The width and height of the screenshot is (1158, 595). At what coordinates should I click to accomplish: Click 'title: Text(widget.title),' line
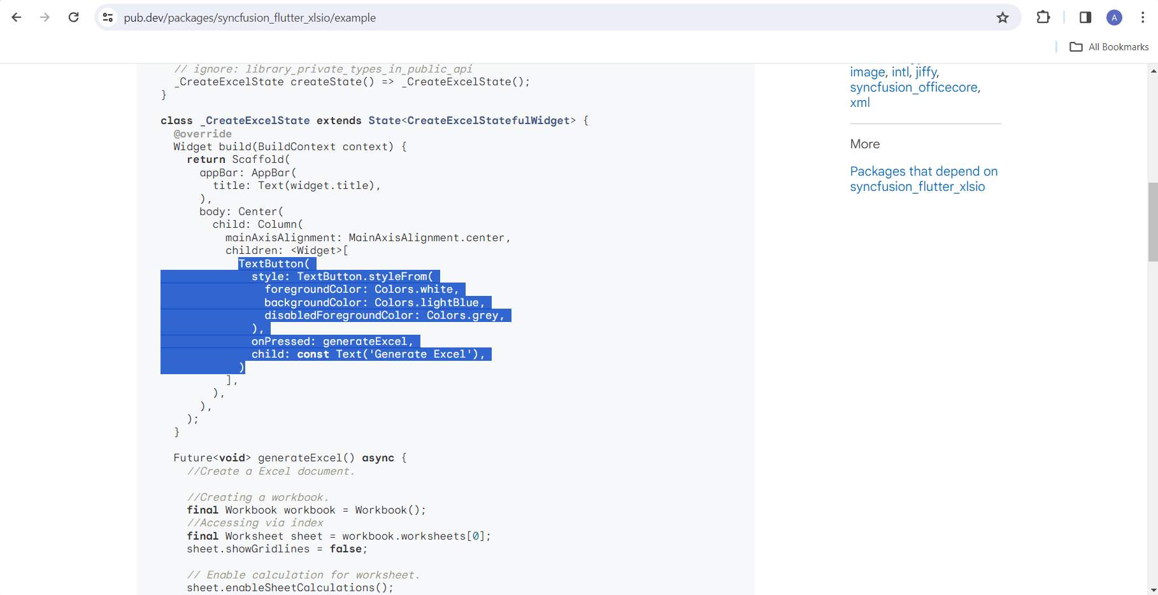point(297,186)
